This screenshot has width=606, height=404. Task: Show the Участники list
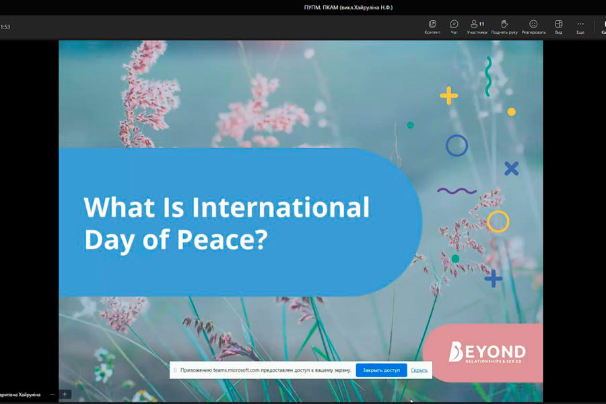click(x=477, y=27)
